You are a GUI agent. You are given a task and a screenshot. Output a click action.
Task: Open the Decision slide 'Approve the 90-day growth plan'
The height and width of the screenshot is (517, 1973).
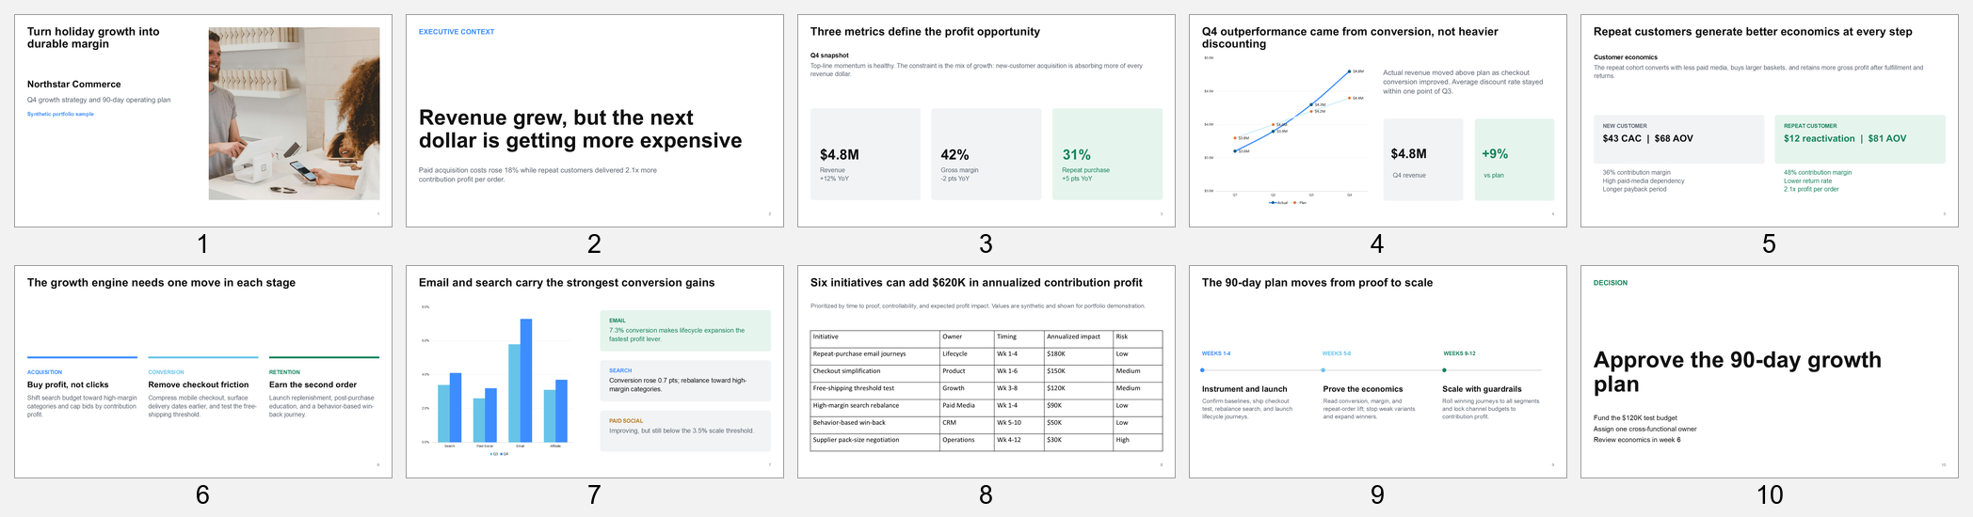pos(1770,371)
